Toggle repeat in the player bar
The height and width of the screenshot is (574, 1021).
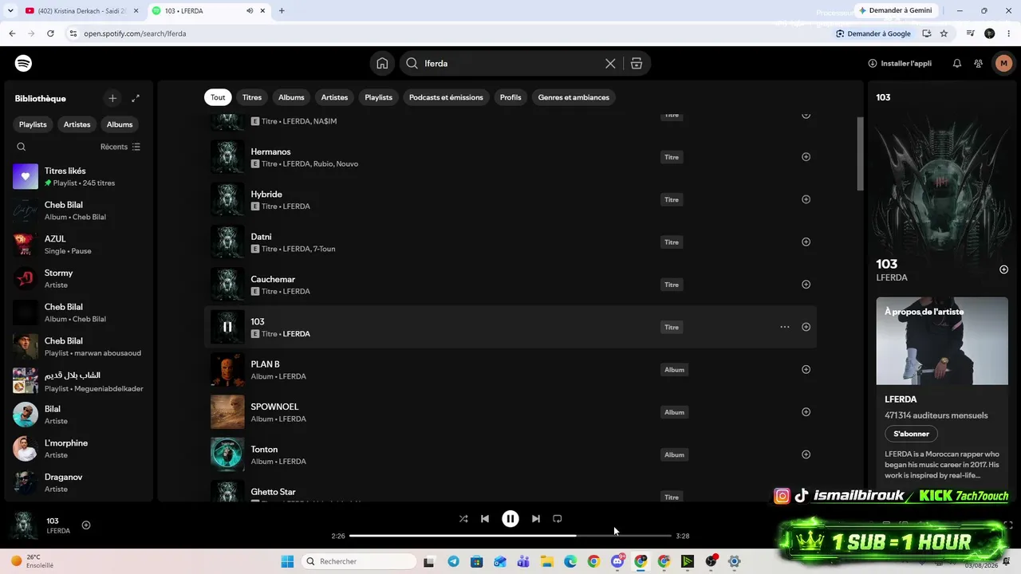tap(558, 519)
